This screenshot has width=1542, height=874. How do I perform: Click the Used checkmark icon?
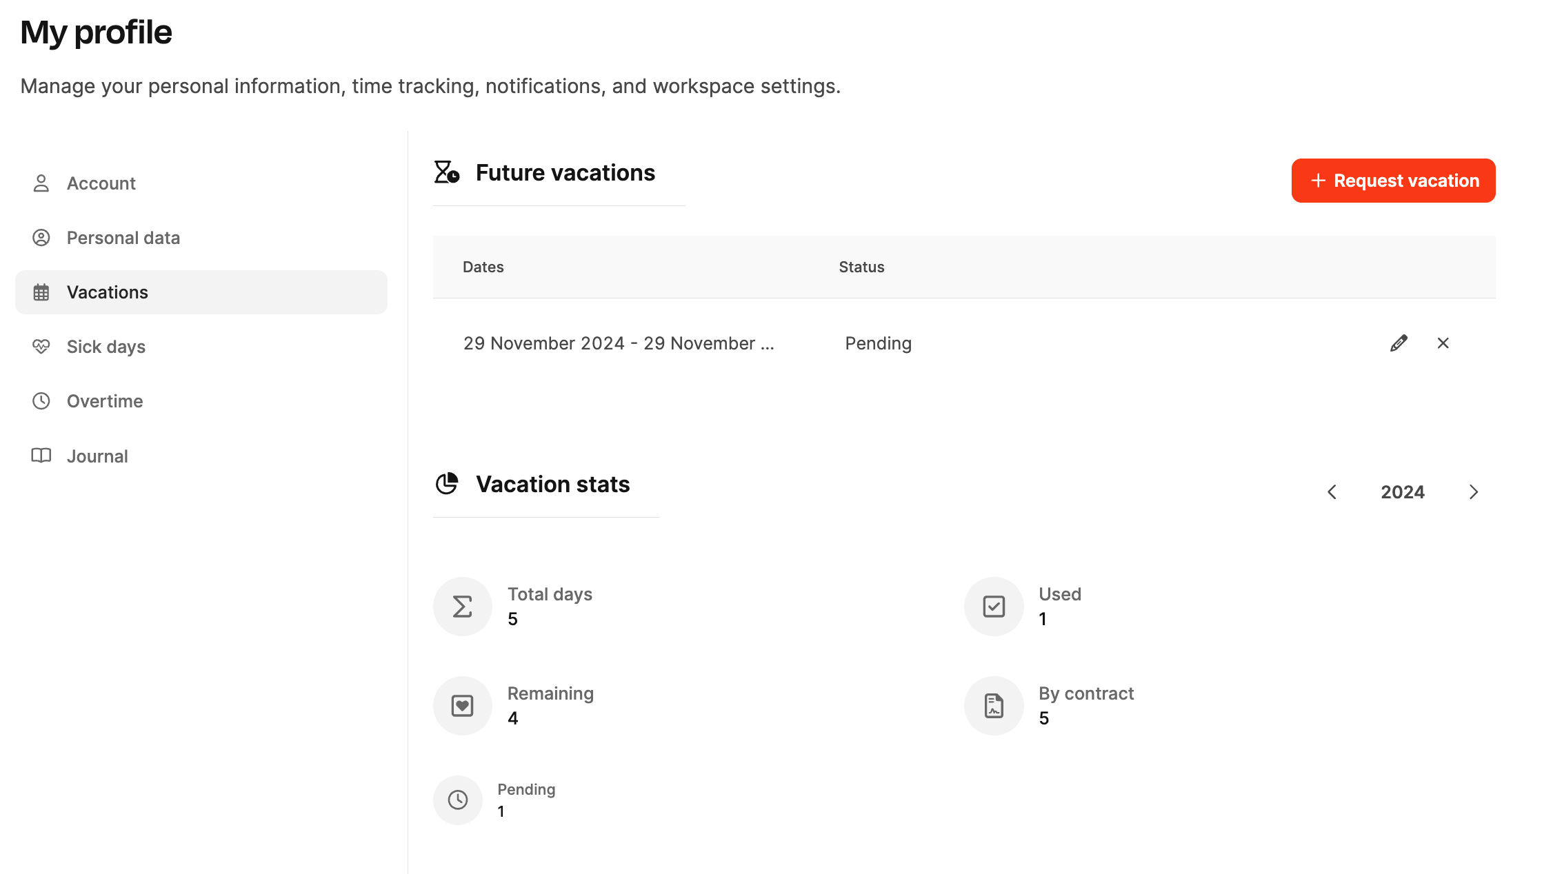(994, 607)
